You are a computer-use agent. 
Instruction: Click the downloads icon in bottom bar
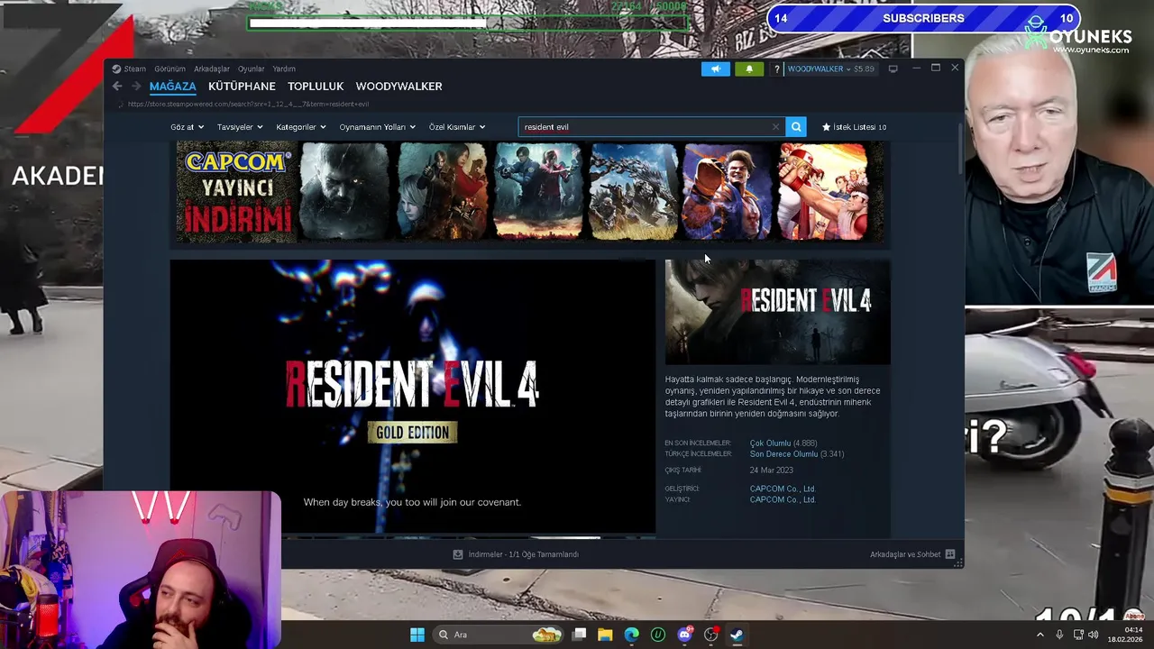pos(458,554)
